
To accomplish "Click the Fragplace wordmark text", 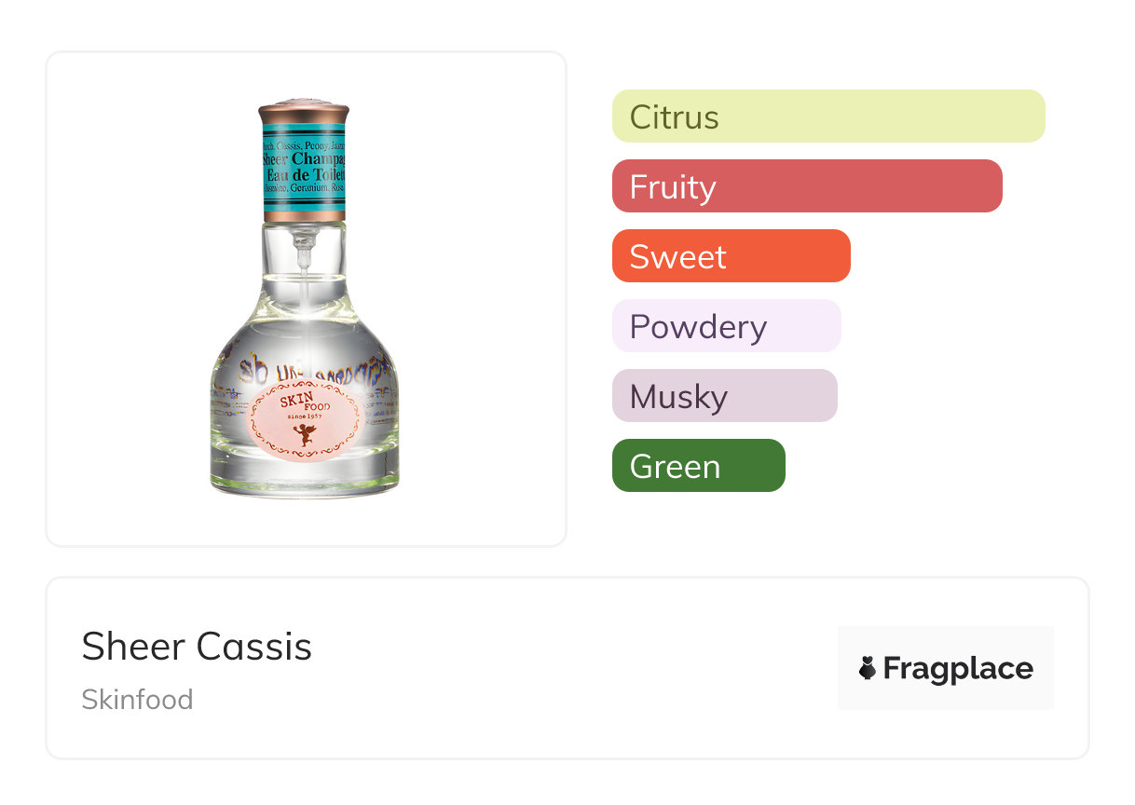I will point(958,669).
